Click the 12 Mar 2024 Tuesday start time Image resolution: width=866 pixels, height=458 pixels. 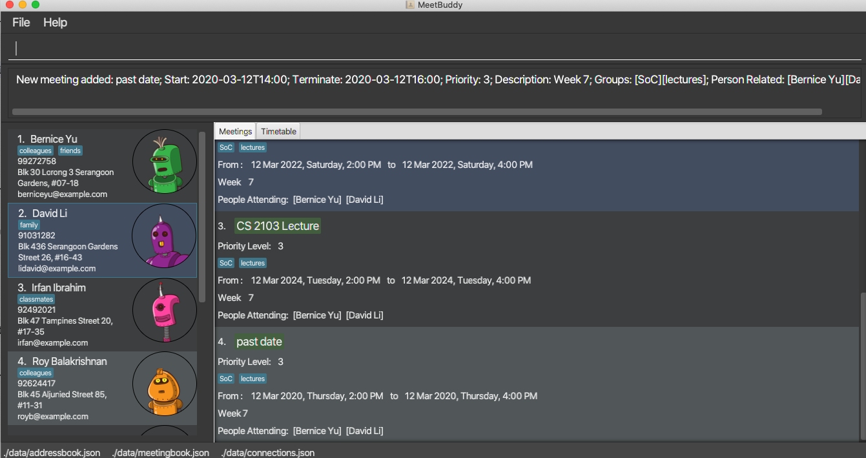point(316,280)
